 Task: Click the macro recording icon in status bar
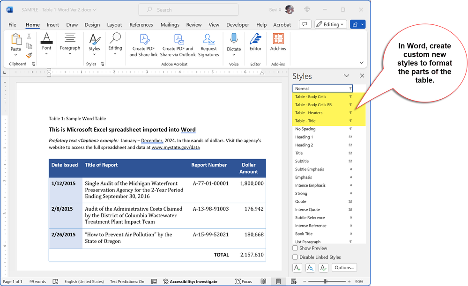[x=154, y=281]
